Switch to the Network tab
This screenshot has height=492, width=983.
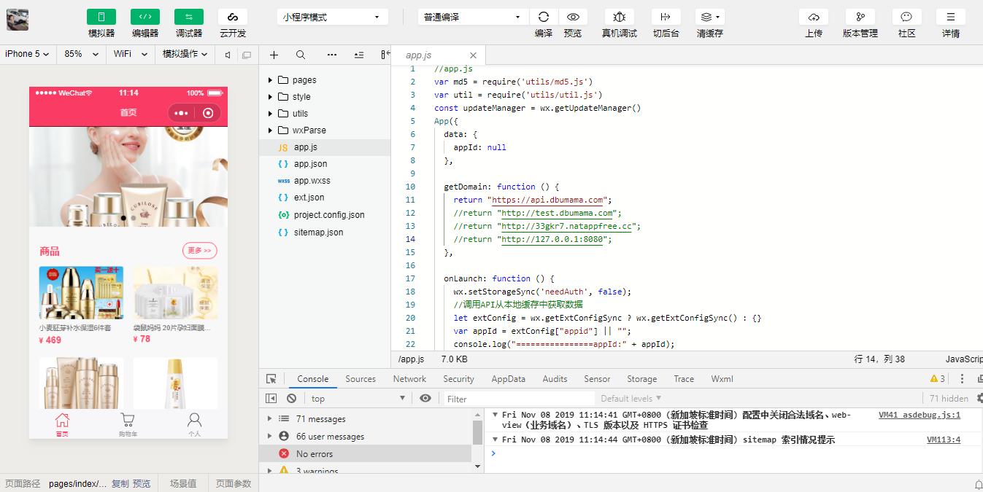coord(409,379)
